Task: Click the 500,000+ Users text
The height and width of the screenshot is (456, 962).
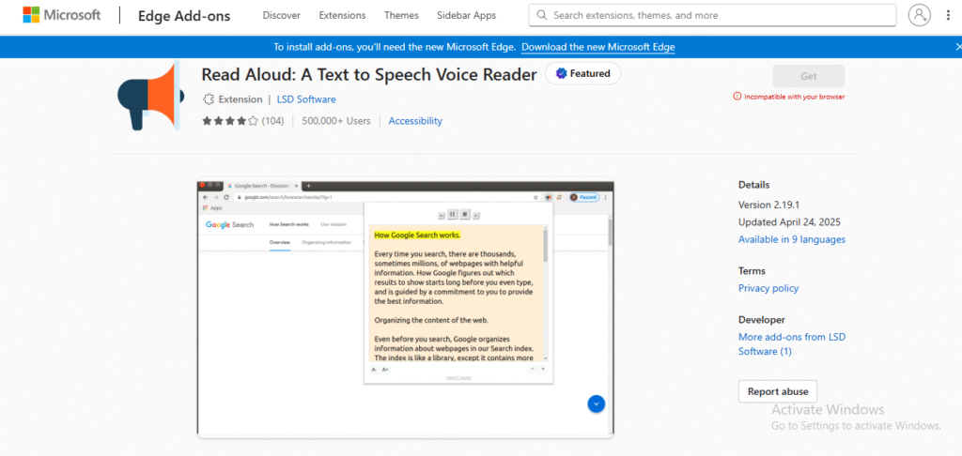Action: (x=336, y=121)
